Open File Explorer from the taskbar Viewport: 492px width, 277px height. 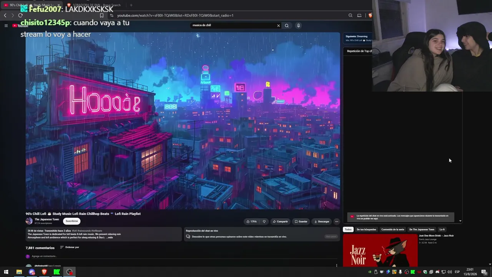coord(19,272)
